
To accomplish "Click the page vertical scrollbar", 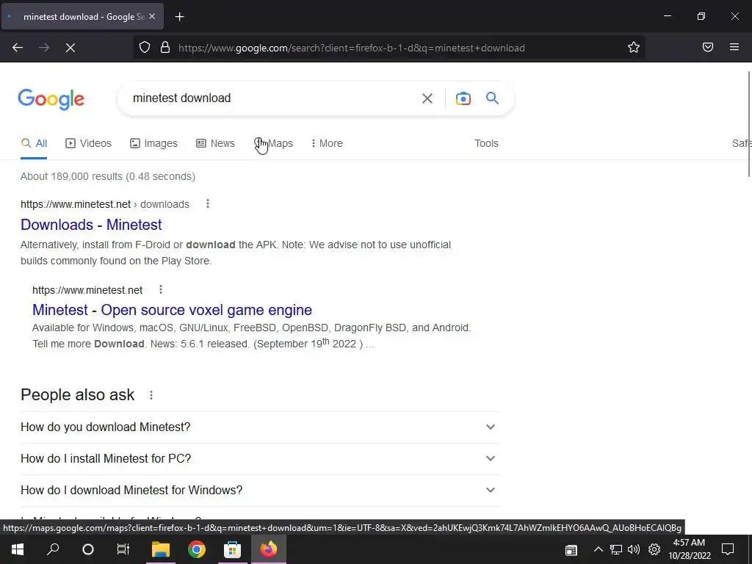I will click(x=749, y=125).
